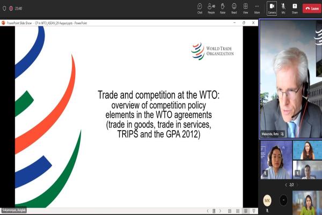This screenshot has width=322, height=215.
Task: Raise your hand in the meeting
Action: point(223,9)
